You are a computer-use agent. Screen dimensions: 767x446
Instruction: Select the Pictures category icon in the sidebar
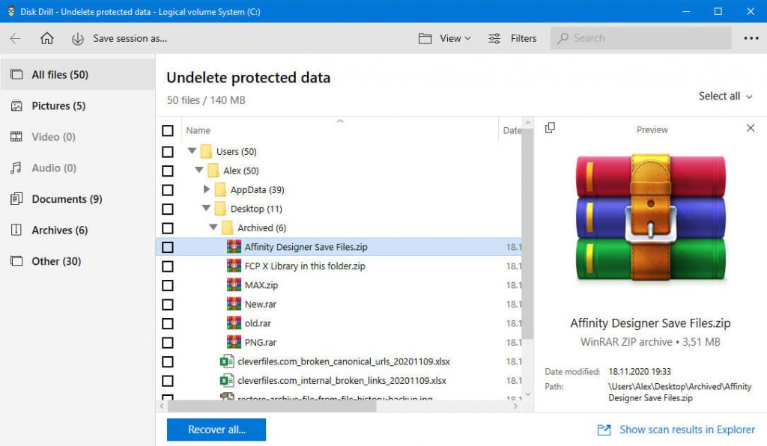[18, 106]
